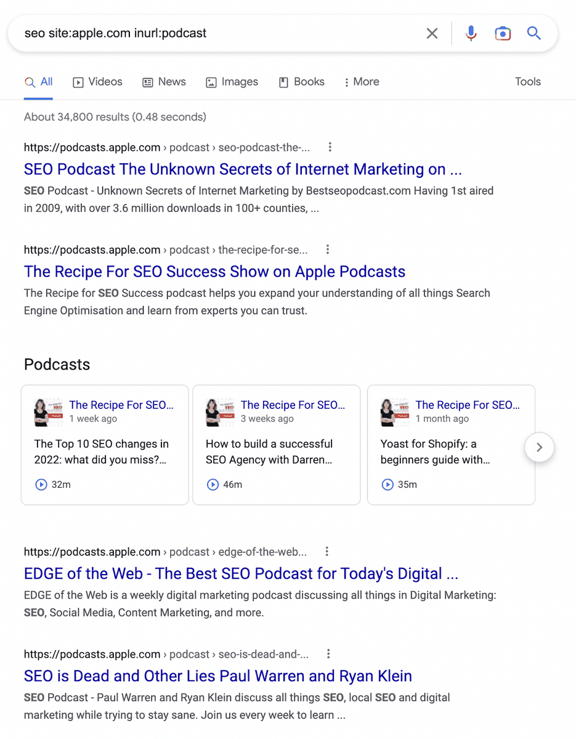Screen dimensions: 576x739
Task: Click podcast artwork on the 1 month ago card
Action: [x=395, y=412]
